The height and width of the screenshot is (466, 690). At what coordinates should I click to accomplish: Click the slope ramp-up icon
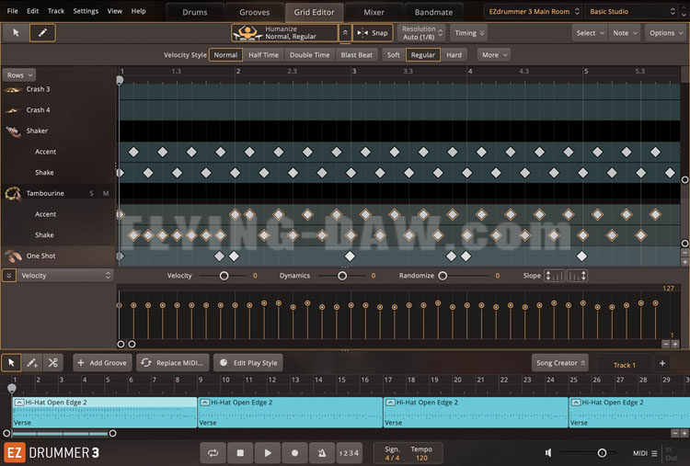555,276
